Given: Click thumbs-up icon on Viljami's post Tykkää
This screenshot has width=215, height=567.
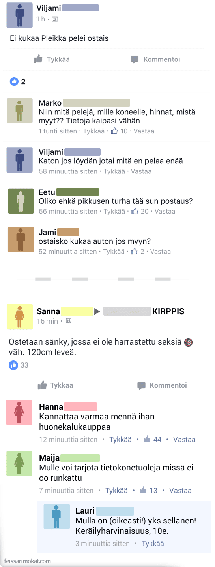Looking at the screenshot, I should [x=38, y=59].
